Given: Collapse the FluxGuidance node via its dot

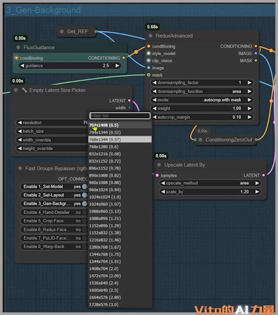Looking at the screenshot, I should click(18, 48).
